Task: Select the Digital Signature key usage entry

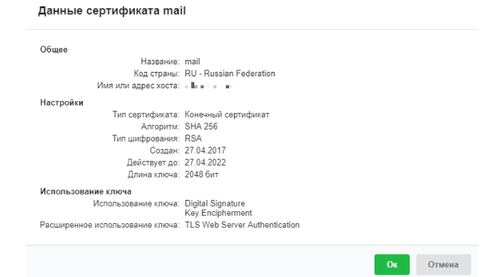Action: click(x=215, y=204)
